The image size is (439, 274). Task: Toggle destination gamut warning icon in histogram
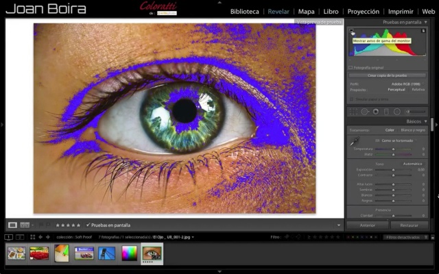coord(424,31)
